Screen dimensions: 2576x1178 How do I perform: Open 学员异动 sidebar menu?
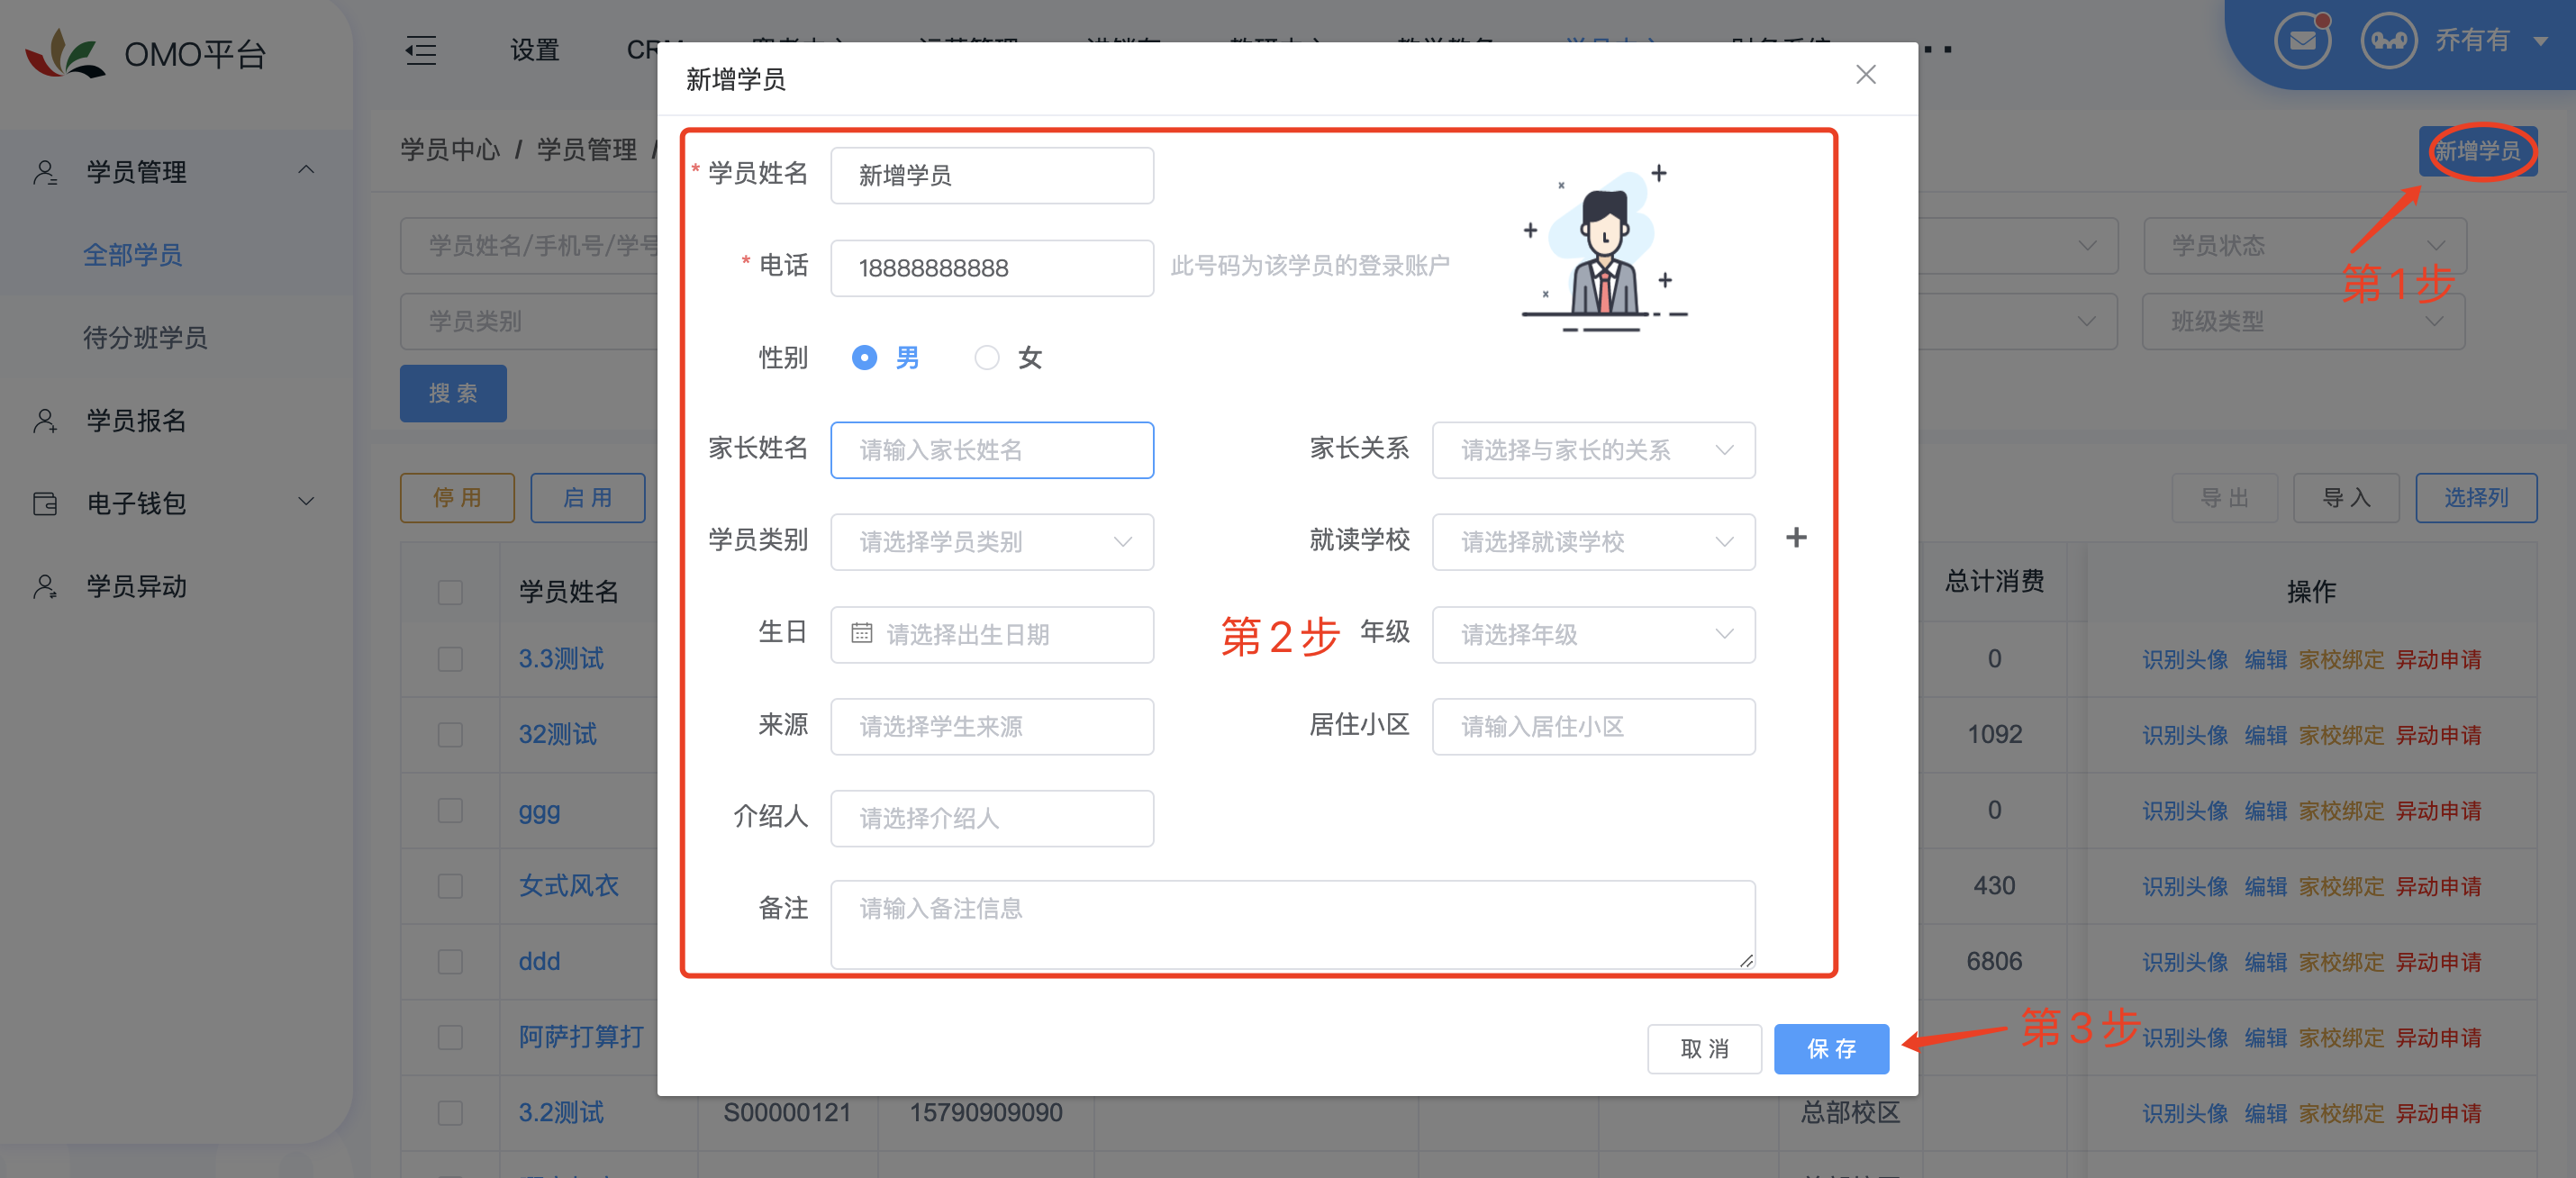point(136,586)
